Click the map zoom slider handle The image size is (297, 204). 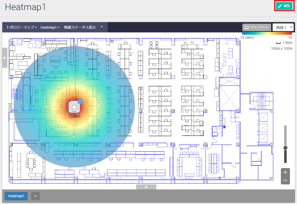click(x=285, y=148)
